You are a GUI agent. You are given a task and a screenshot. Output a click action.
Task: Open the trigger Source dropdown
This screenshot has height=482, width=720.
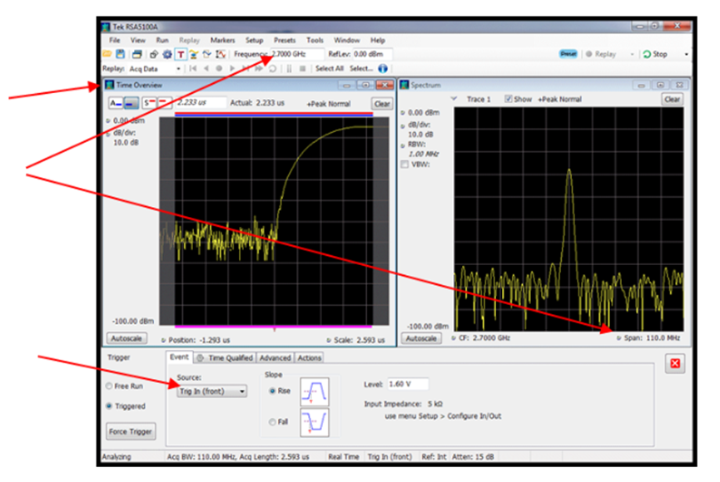pos(211,391)
